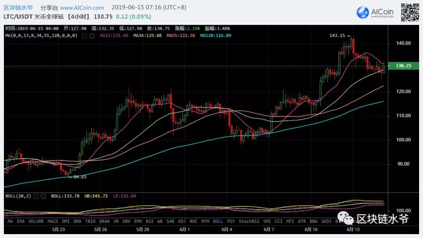The width and height of the screenshot is (423, 238).
Task: Click the LB:125.84 lower band label
Action: point(125,196)
